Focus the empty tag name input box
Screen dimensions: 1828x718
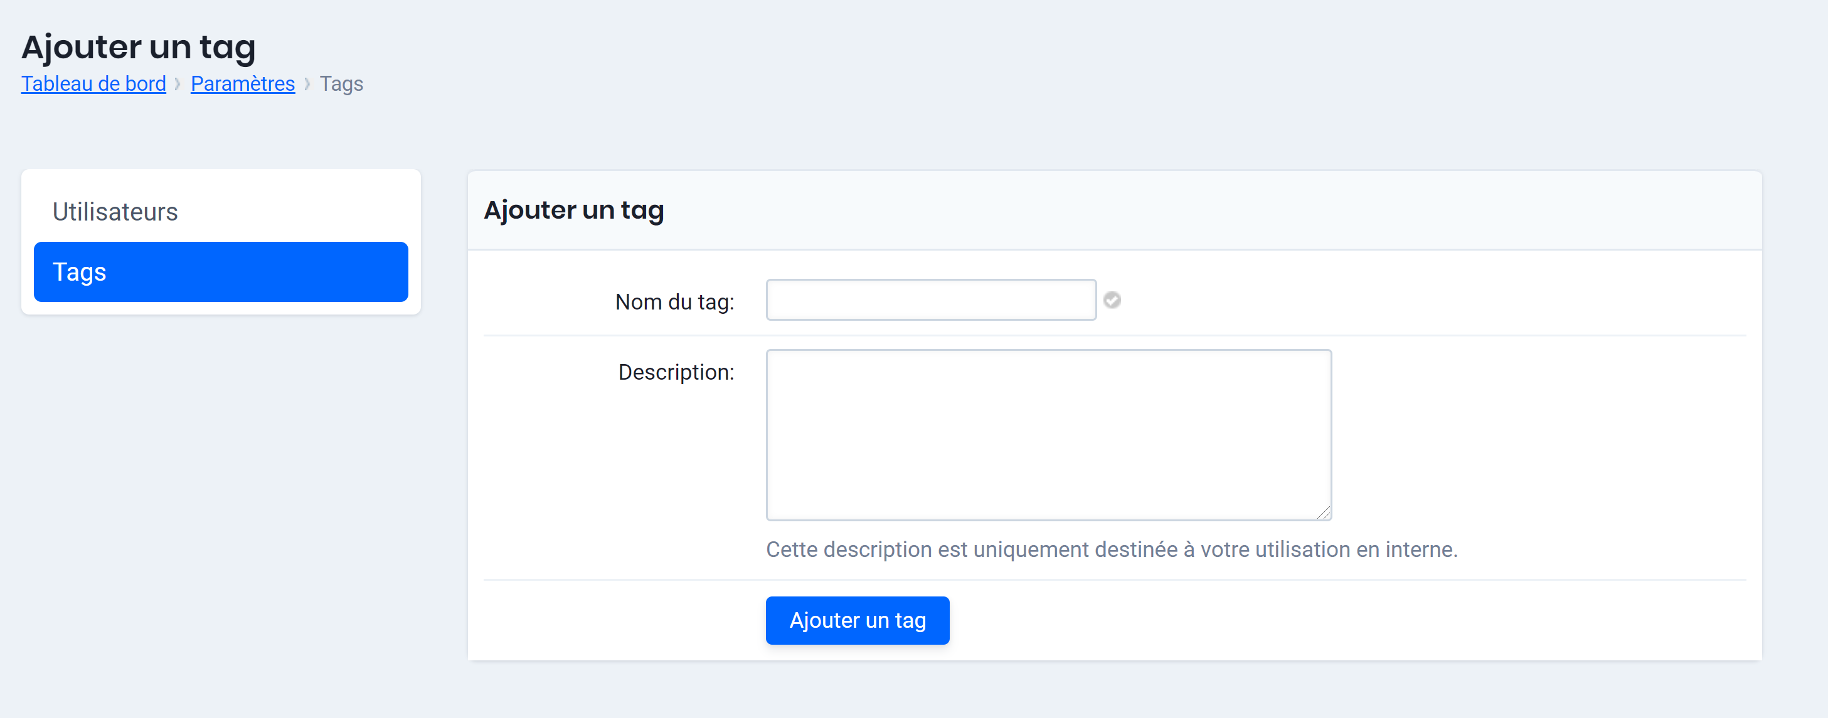(930, 300)
